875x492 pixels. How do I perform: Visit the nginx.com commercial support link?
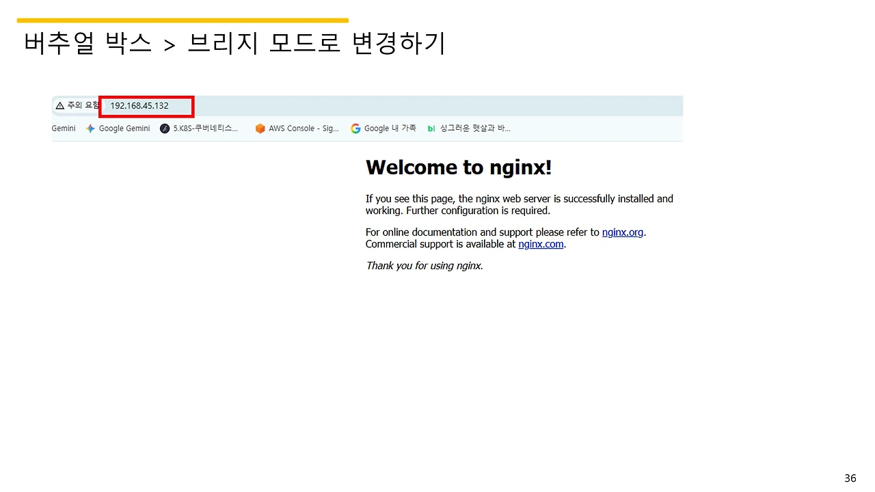(541, 244)
